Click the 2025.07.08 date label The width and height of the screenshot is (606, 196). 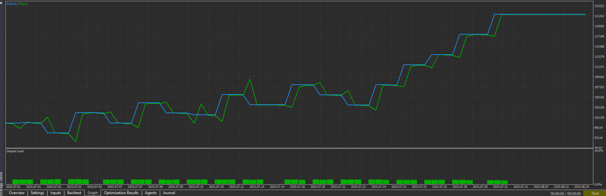(x=155, y=187)
